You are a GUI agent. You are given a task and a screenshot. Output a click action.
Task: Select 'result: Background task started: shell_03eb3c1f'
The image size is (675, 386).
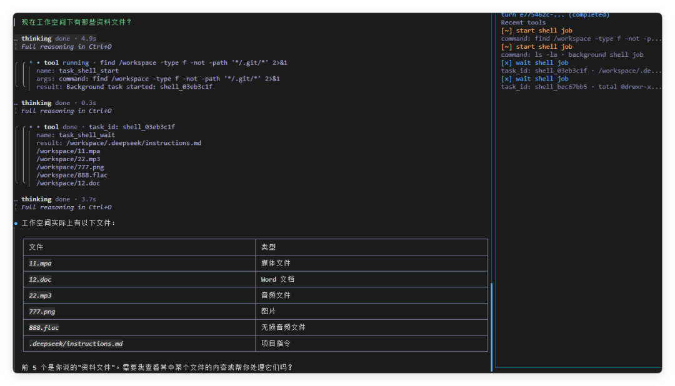coord(124,87)
